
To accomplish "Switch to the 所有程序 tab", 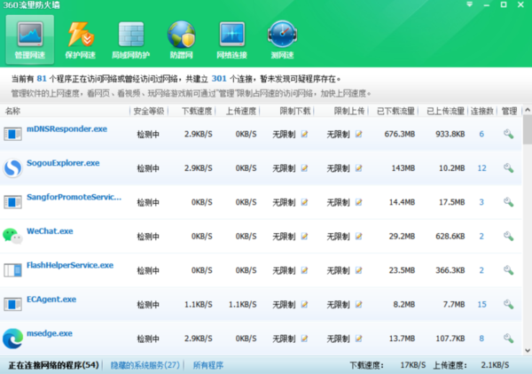I will [x=207, y=364].
